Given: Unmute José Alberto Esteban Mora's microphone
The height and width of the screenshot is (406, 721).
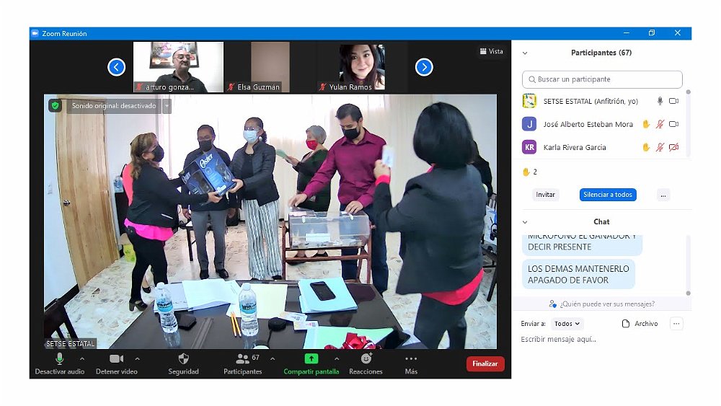Looking at the screenshot, I should [660, 124].
